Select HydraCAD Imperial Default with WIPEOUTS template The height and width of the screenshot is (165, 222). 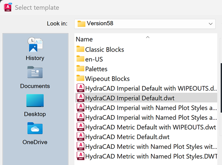pyautogui.click(x=146, y=88)
